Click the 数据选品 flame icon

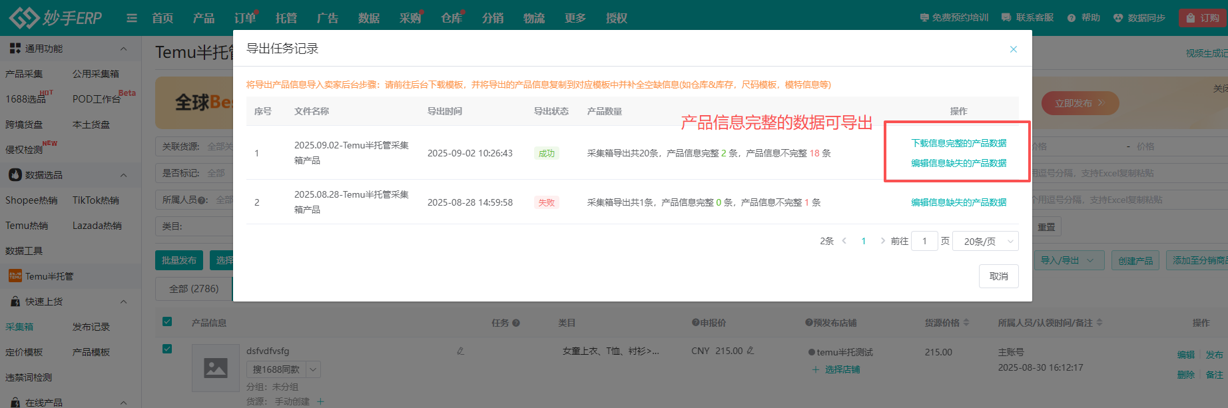pos(15,175)
